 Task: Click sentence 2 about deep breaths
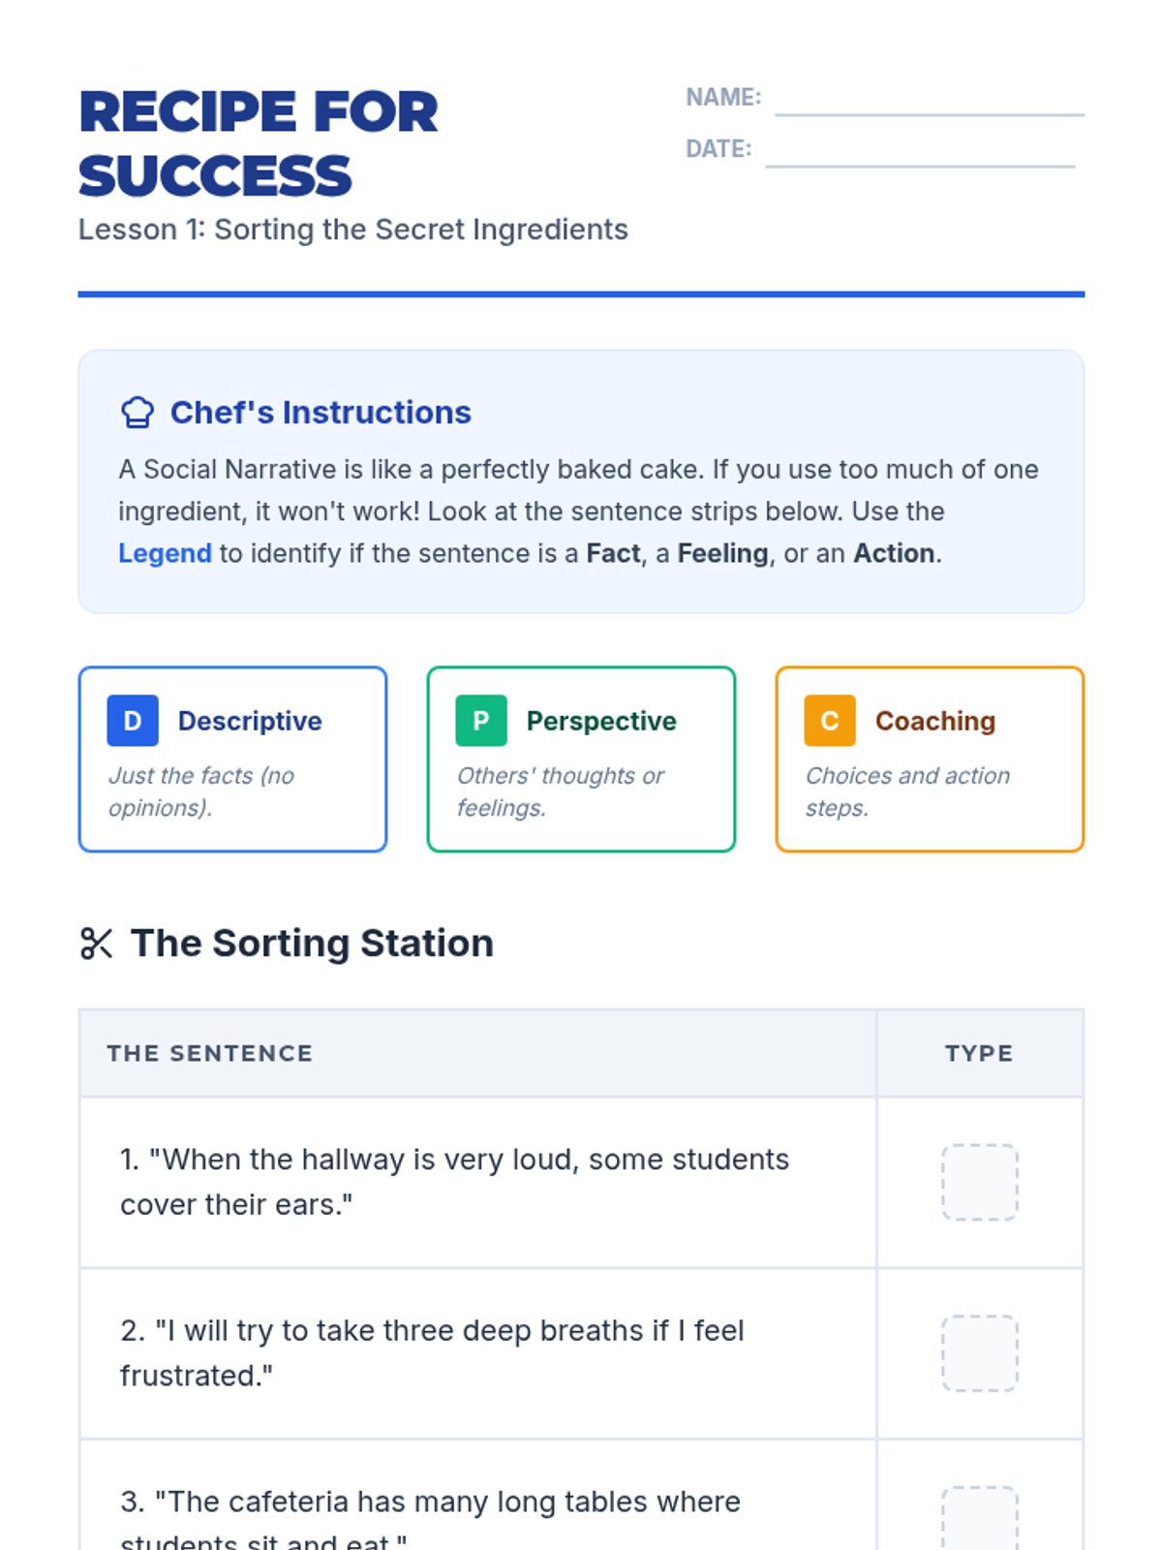[432, 1353]
